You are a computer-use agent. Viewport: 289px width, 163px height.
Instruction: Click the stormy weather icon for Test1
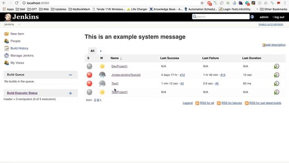tap(102, 83)
